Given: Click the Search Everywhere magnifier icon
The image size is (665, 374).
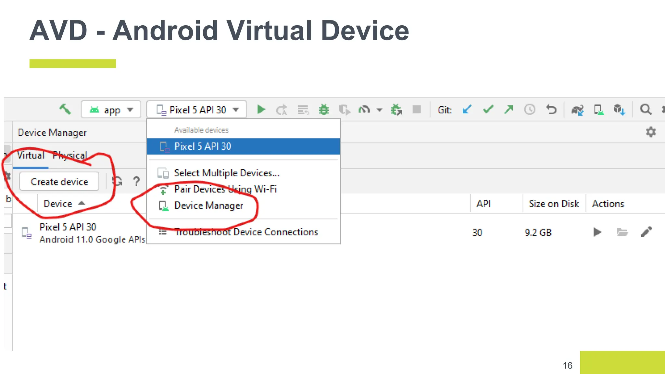Looking at the screenshot, I should click(x=646, y=109).
